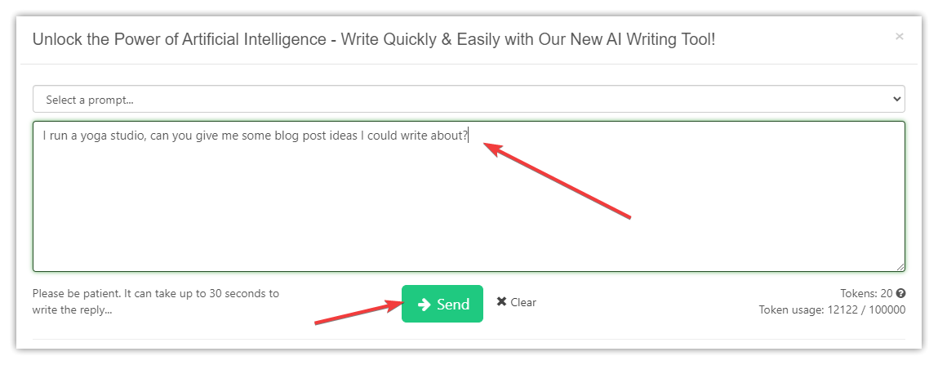This screenshot has width=938, height=365.
Task: Click the Token usage 12122 / 100000 label
Action: [832, 310]
